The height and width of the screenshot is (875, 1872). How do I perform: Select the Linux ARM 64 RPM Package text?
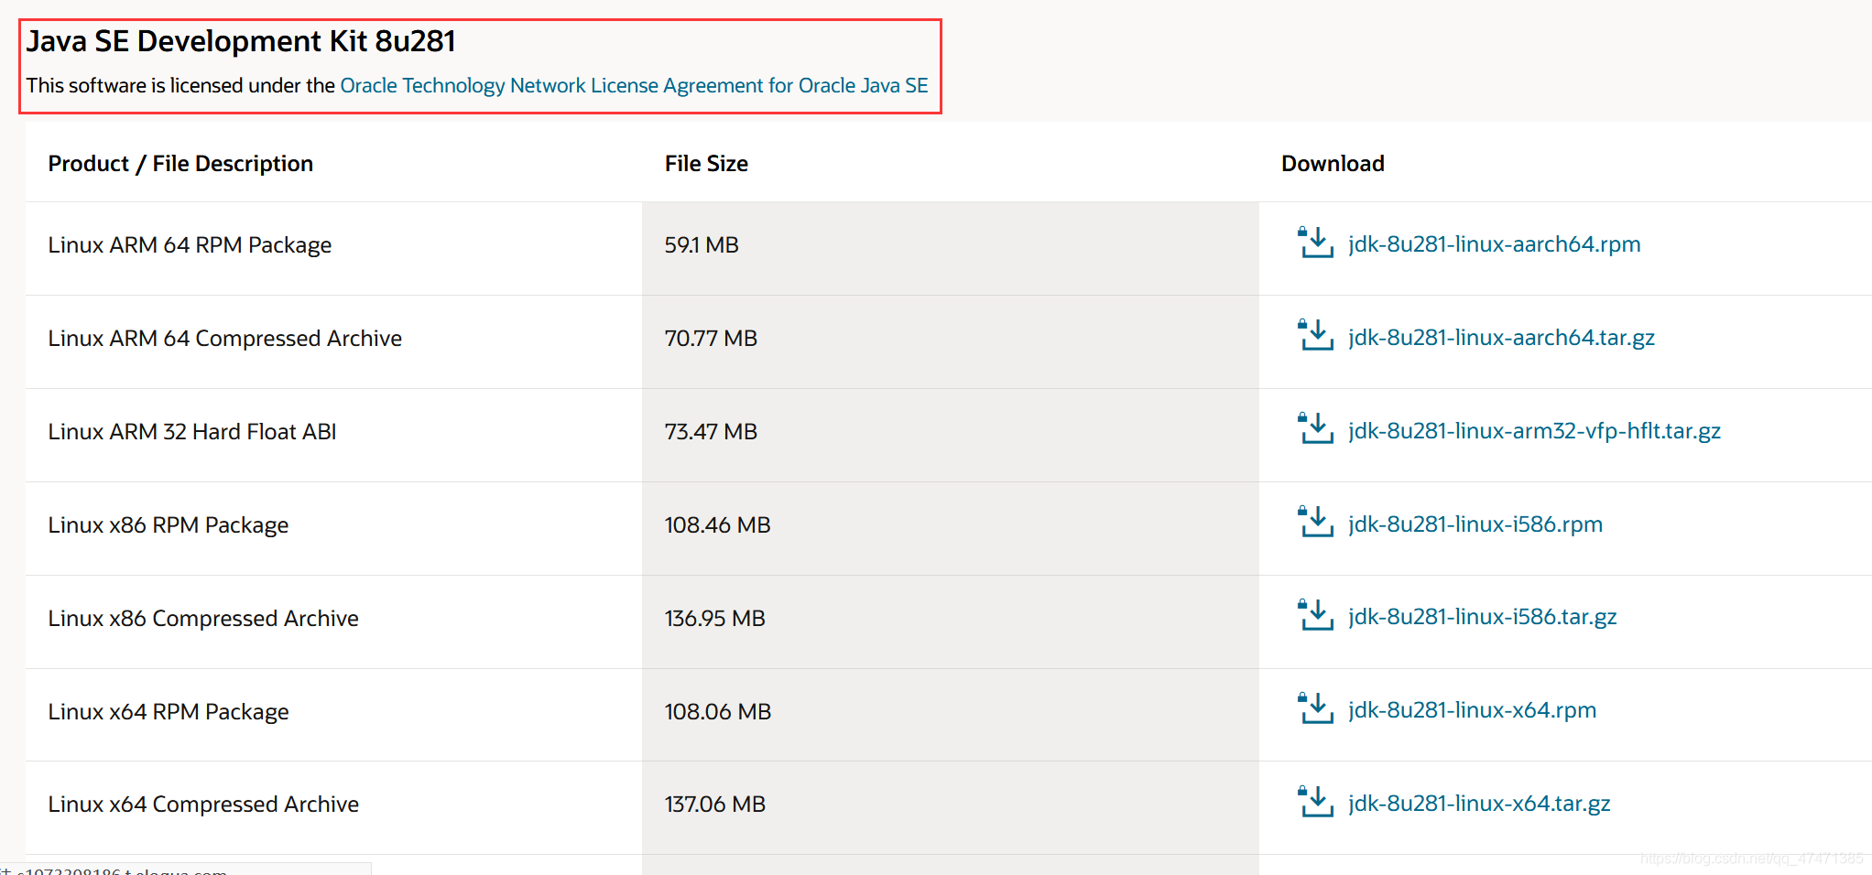coord(190,245)
